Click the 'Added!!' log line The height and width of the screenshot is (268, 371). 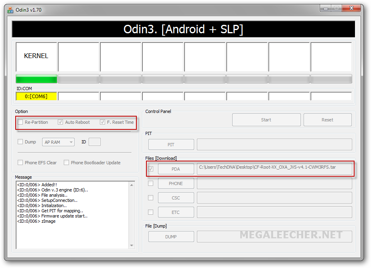pos(37,185)
